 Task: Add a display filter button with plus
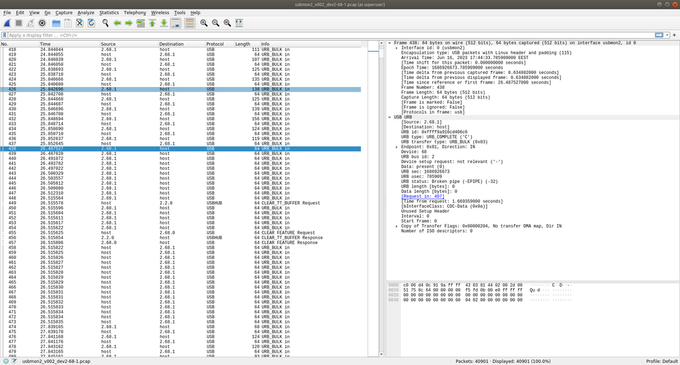675,35
